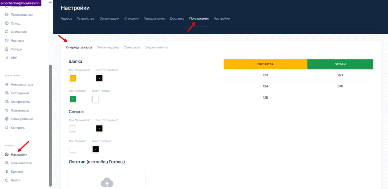
Task: Open header Фон "Готовы" green color swatch
Action: 73,99
